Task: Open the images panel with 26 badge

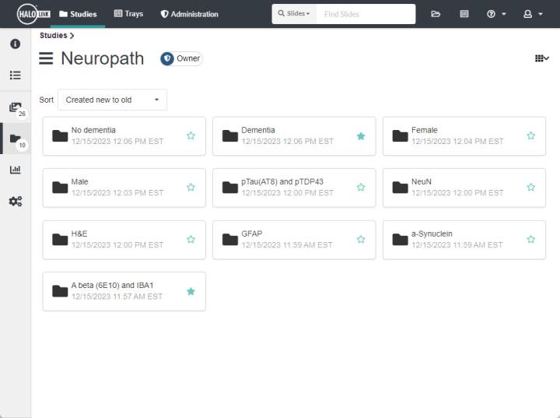Action: point(15,107)
